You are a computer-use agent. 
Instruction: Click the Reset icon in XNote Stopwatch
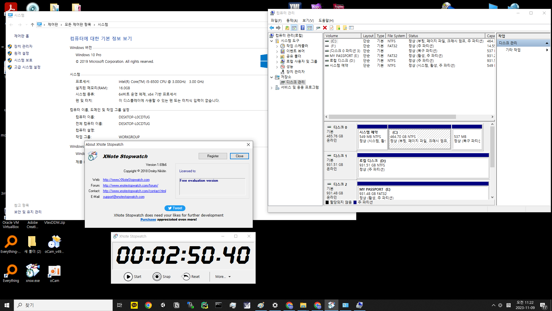coord(186,276)
